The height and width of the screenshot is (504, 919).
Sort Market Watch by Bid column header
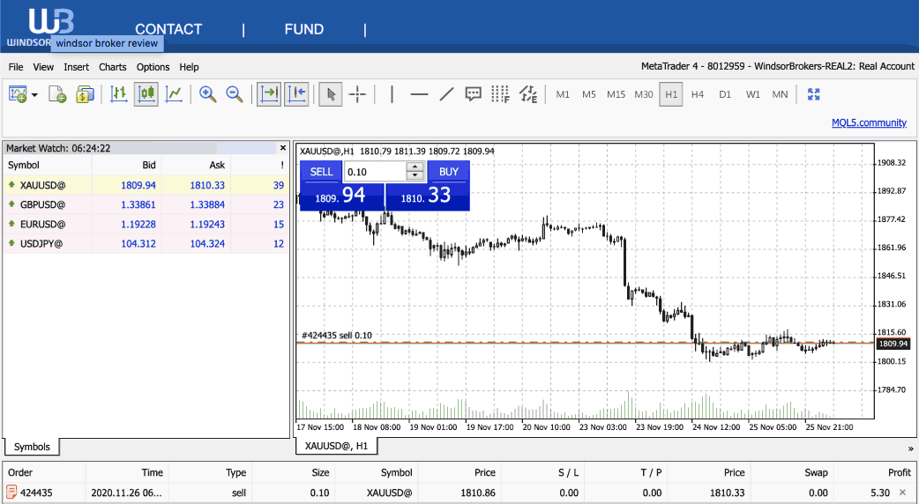pyautogui.click(x=148, y=165)
